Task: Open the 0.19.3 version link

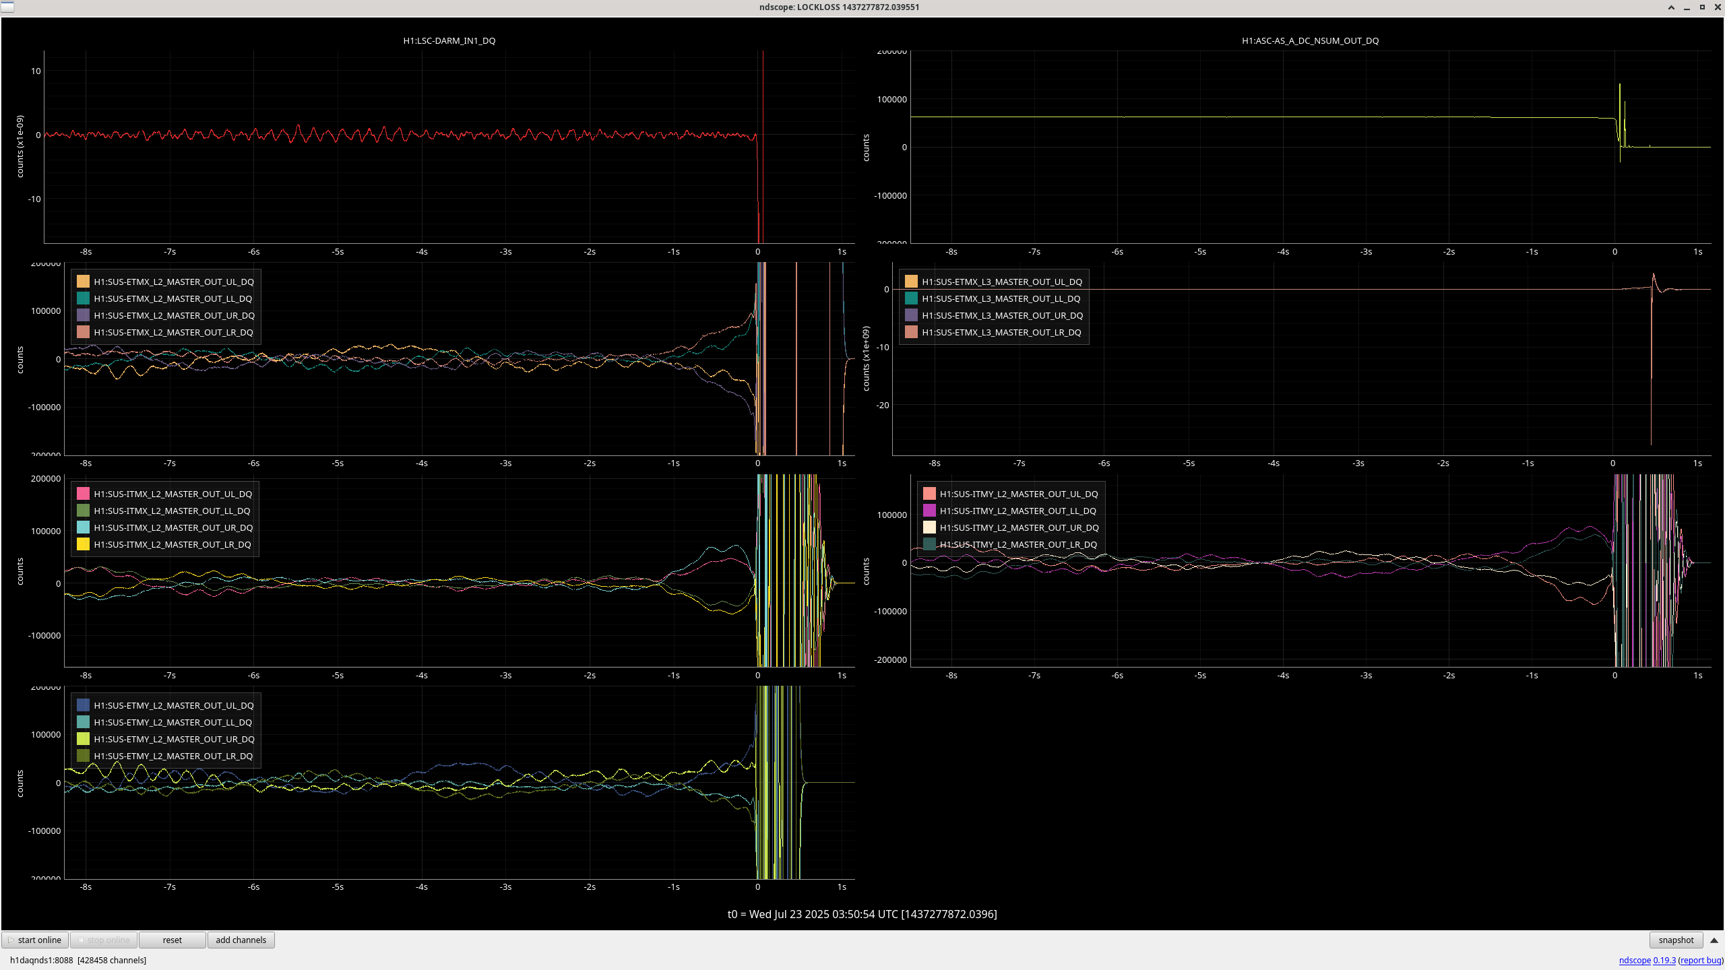Action: (1664, 960)
